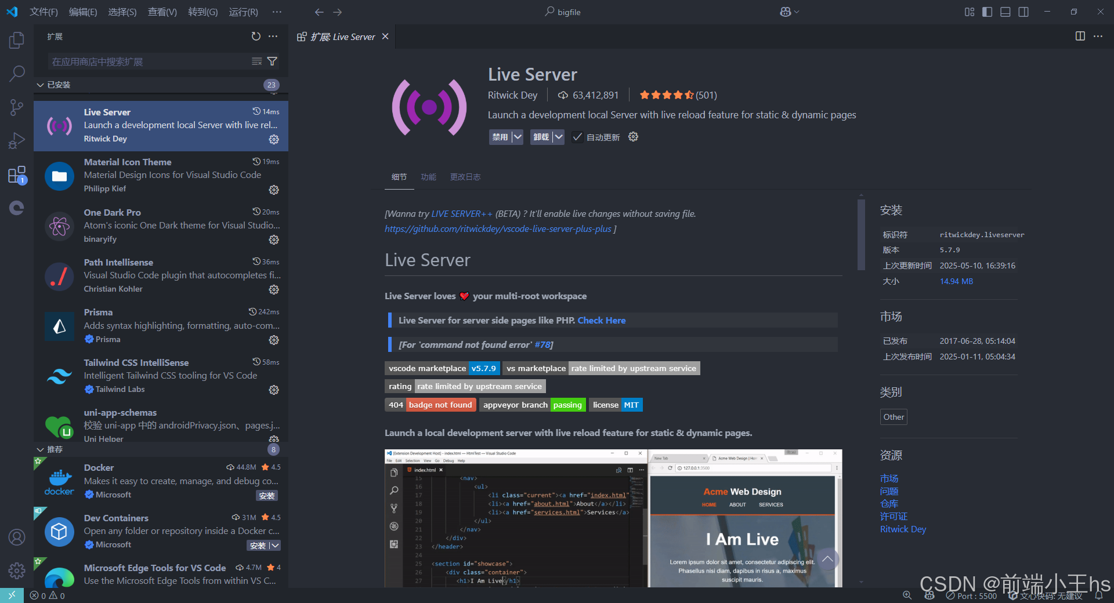Refresh the extensions list
The width and height of the screenshot is (1114, 603).
point(256,36)
